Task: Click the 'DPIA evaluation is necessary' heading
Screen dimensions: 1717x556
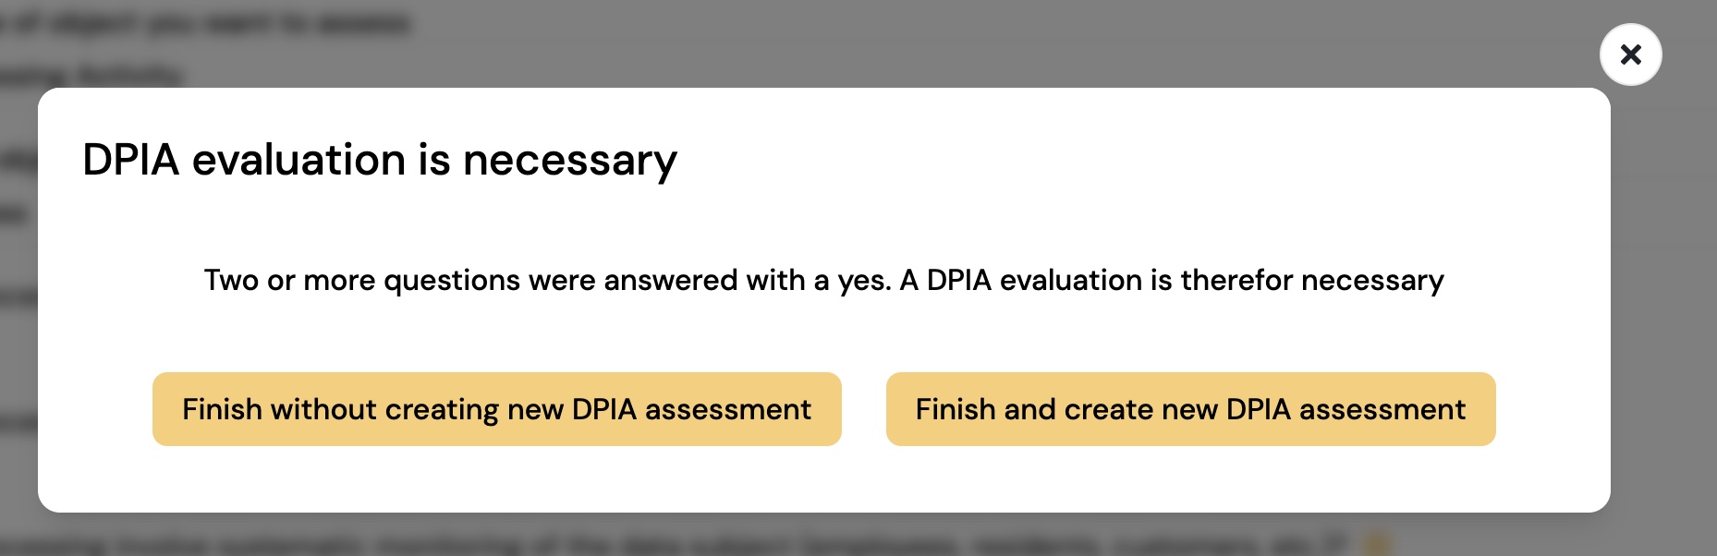Action: pyautogui.click(x=380, y=161)
